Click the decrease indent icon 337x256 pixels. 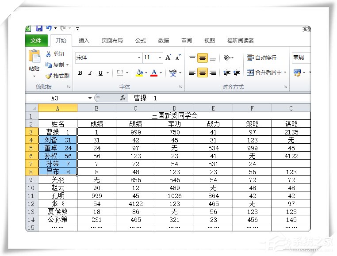[227, 73]
